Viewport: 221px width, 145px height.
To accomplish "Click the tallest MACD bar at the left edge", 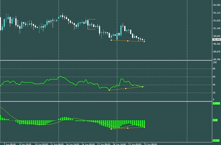I will click(0, 118).
